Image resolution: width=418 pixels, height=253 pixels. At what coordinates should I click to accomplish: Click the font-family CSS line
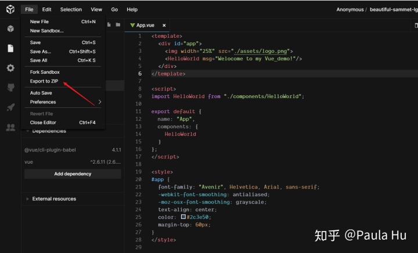coord(239,187)
